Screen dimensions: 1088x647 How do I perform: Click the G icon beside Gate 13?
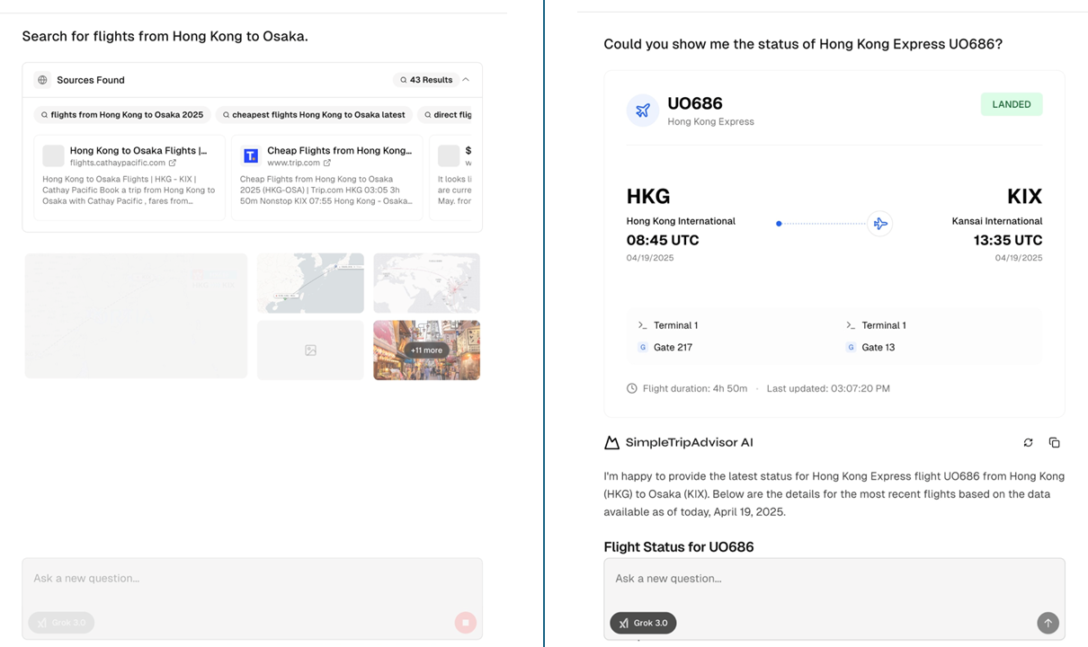pos(851,348)
